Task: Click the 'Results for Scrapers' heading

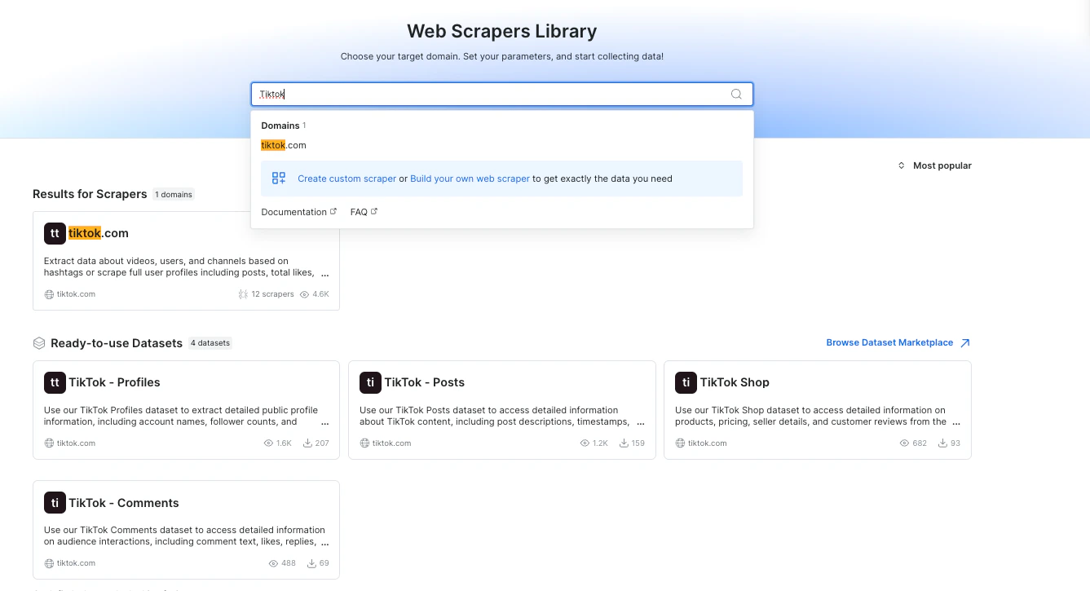Action: pyautogui.click(x=90, y=194)
